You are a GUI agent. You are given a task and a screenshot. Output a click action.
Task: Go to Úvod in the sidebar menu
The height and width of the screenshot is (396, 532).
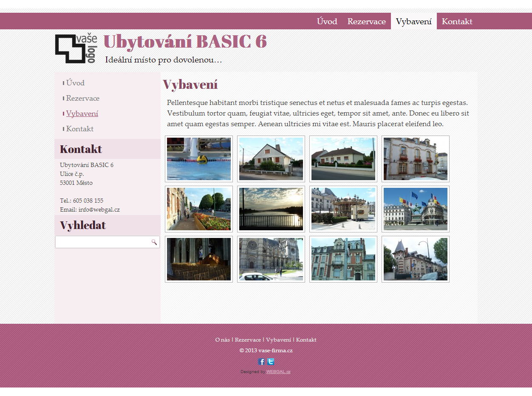[75, 83]
